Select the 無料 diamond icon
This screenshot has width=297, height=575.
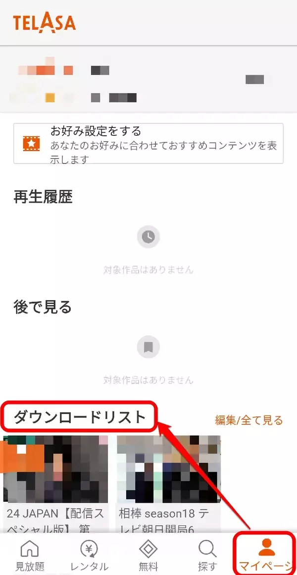(148, 549)
